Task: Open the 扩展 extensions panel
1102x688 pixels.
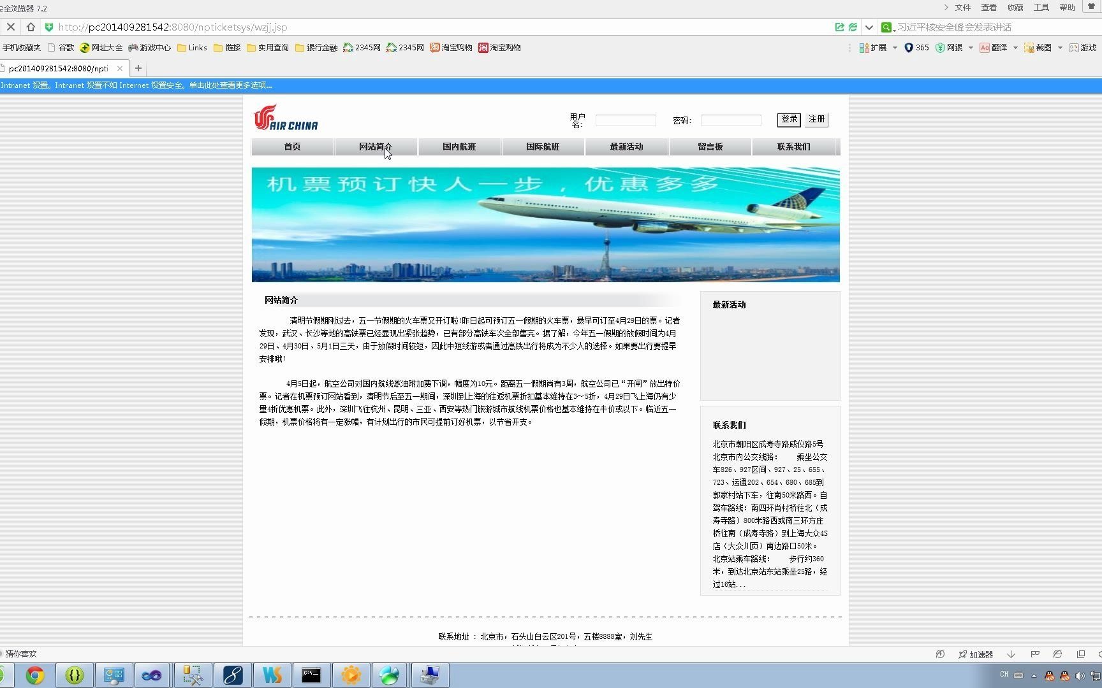Action: coord(872,47)
